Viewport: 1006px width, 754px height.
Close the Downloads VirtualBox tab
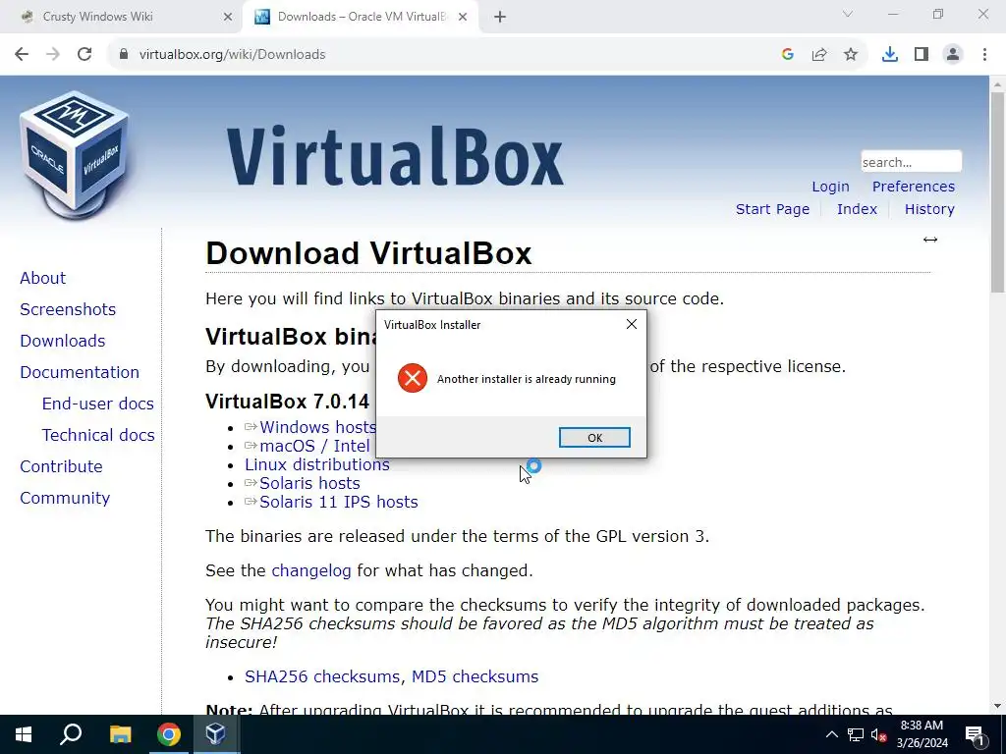tap(463, 18)
